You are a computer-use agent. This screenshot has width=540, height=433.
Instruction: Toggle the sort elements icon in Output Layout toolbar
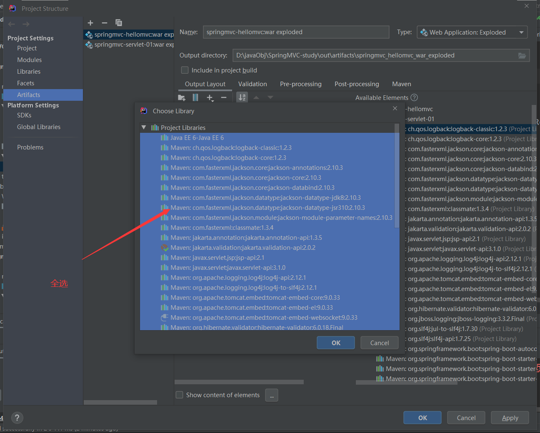[242, 97]
